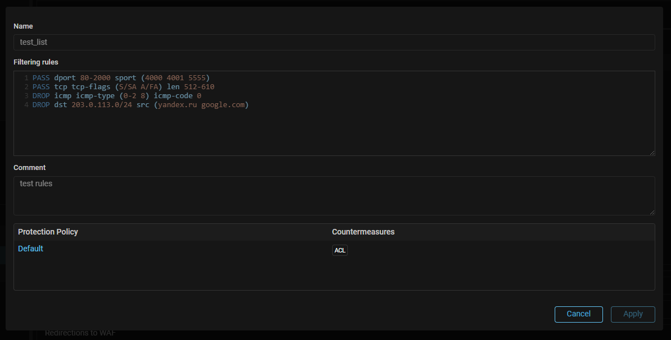Click the Name field containing test_list
Viewport: 671px width, 340px height.
click(x=334, y=42)
